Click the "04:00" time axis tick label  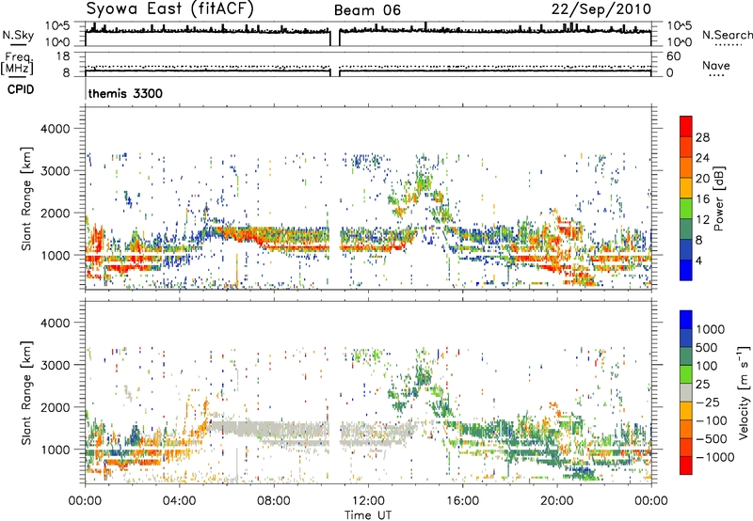pos(179,501)
